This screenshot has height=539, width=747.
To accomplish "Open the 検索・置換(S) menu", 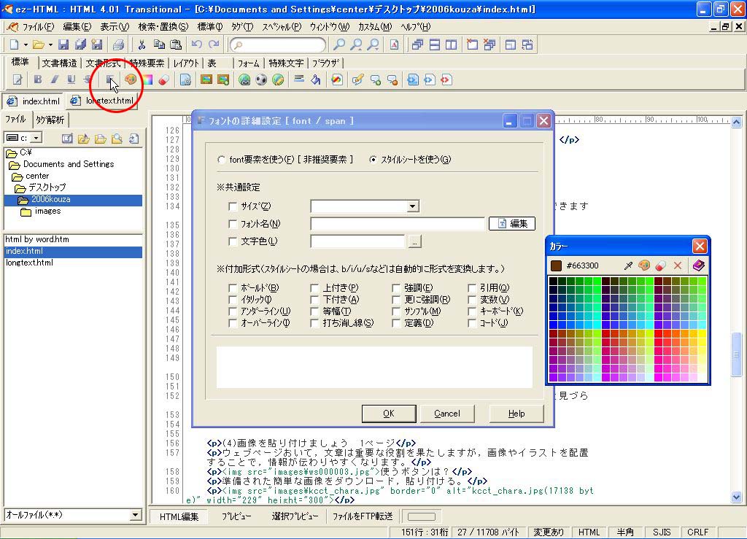I will coord(163,27).
